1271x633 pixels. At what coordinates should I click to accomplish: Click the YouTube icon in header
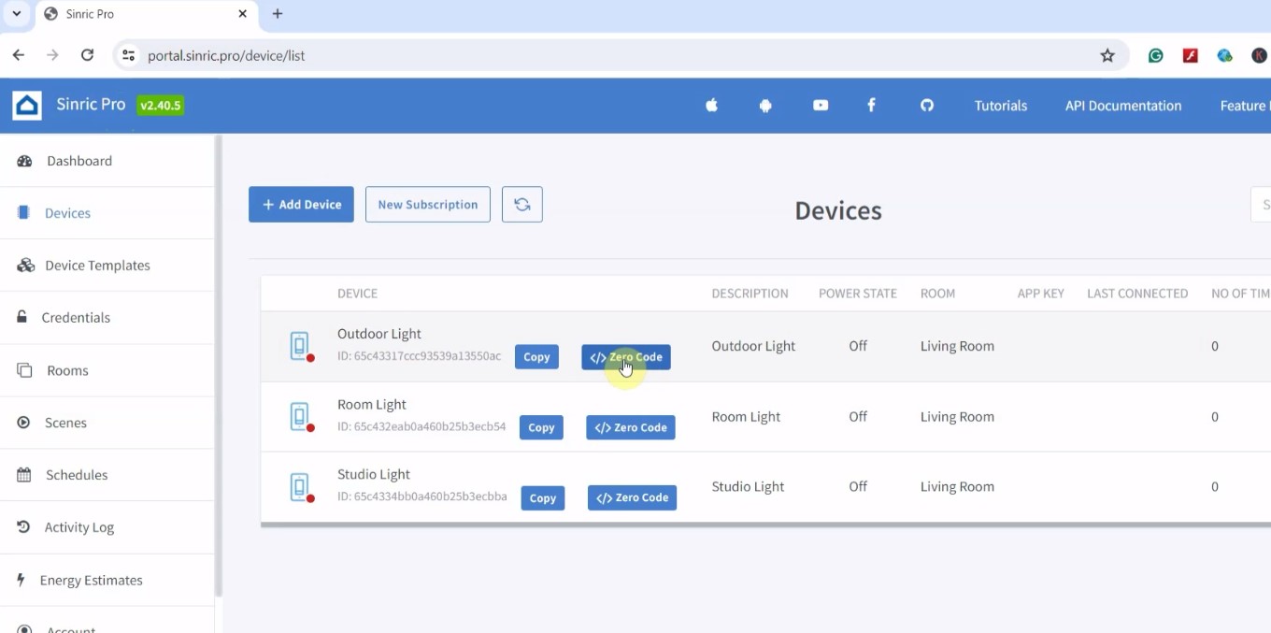[x=821, y=106]
